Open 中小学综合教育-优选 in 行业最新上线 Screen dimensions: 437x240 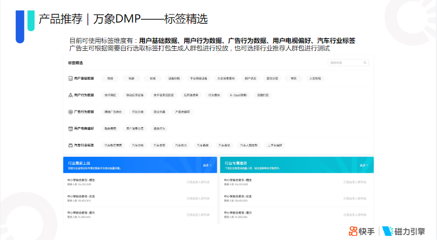tap(81, 197)
